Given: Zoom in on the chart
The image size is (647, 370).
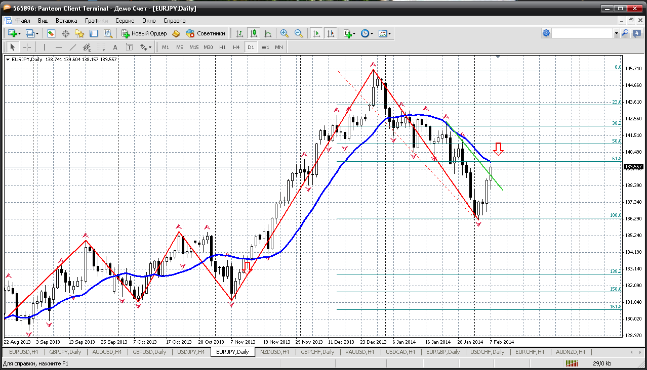Looking at the screenshot, I should tap(285, 33).
